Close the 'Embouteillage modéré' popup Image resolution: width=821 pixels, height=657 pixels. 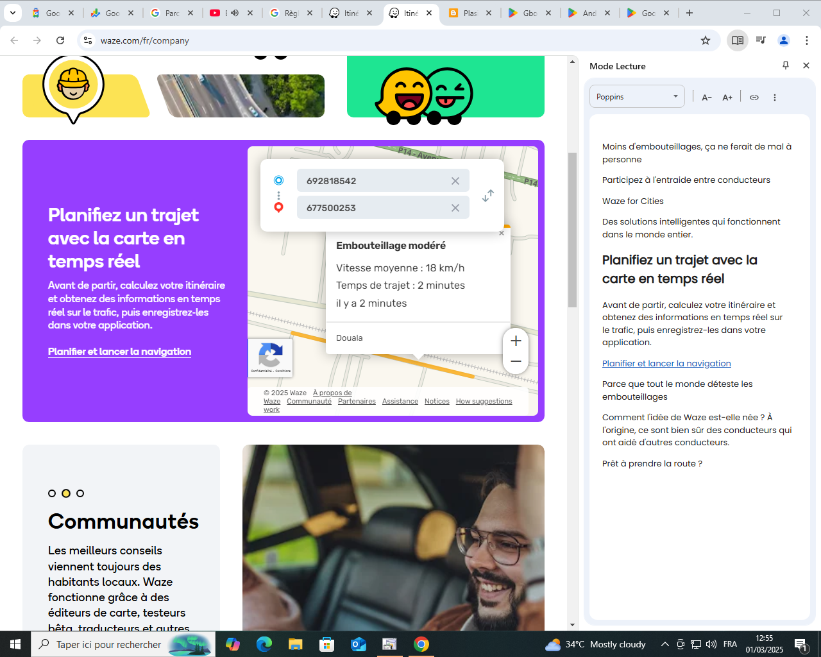pos(502,233)
